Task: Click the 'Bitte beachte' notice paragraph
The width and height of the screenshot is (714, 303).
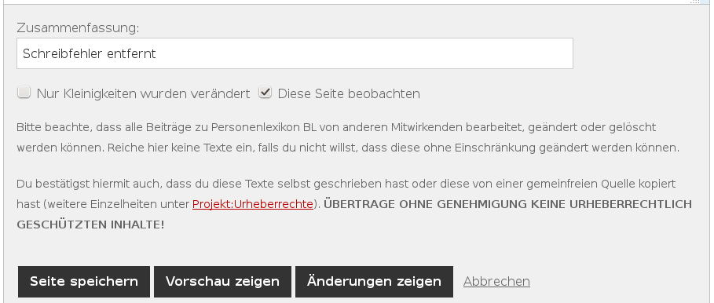Action: (x=348, y=137)
